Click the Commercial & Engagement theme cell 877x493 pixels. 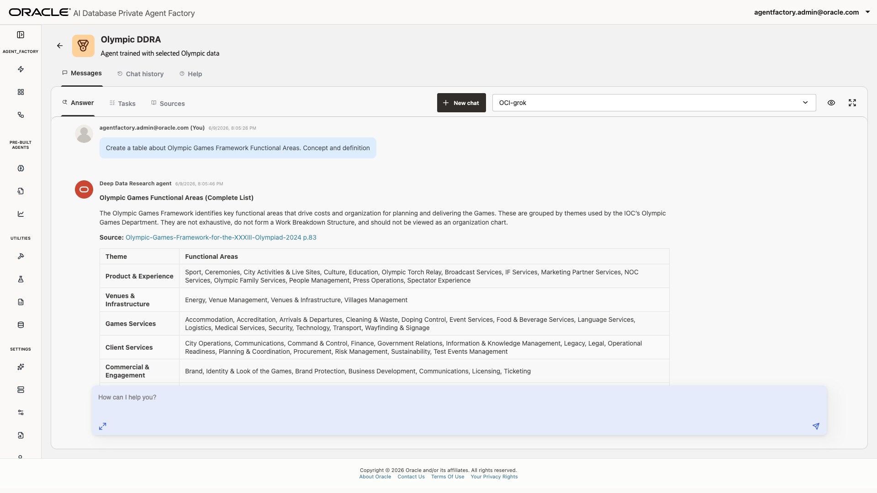click(139, 371)
